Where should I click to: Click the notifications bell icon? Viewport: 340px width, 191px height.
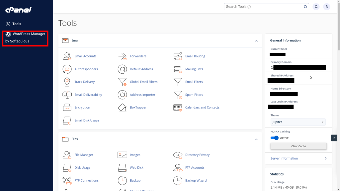(x=316, y=7)
